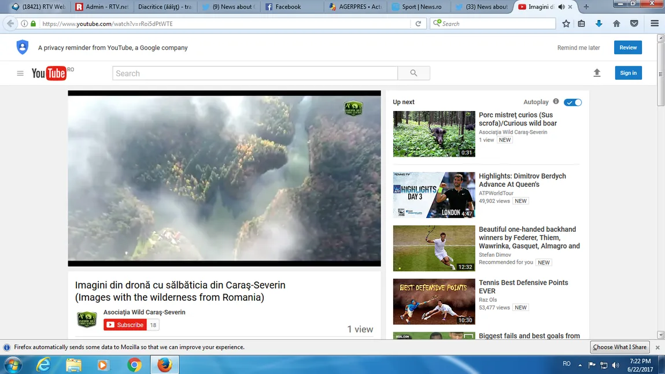Click the YouTube upload arrow icon
665x374 pixels.
[x=597, y=73]
